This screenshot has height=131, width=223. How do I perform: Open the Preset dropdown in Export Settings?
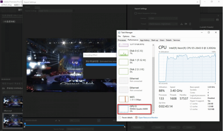[x=163, y=24]
